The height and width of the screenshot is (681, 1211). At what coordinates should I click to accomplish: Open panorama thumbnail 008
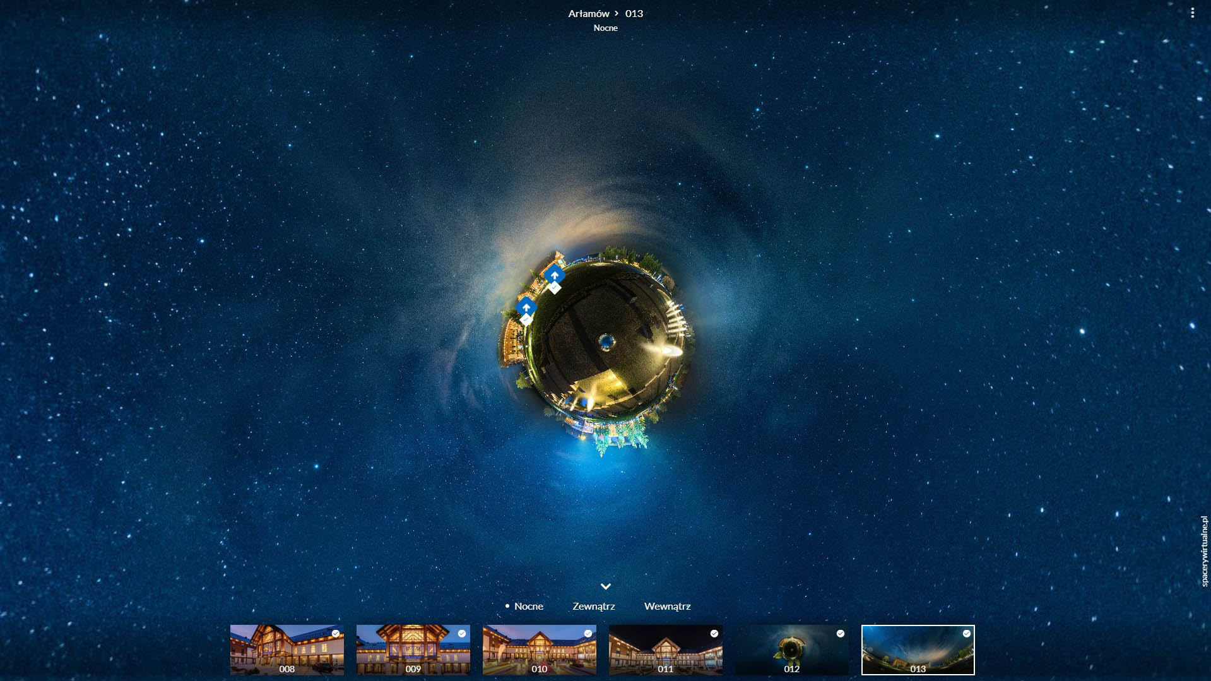pos(287,650)
